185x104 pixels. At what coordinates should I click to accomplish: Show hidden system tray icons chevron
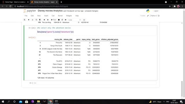tap(164, 101)
